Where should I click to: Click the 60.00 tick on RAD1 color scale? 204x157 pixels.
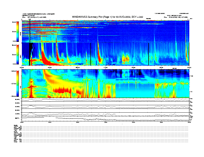click(14, 45)
